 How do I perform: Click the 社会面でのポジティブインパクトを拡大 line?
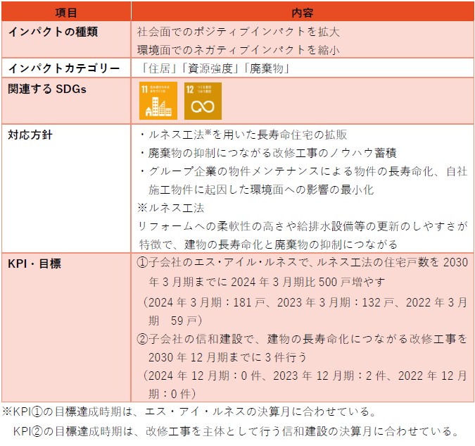(239, 32)
